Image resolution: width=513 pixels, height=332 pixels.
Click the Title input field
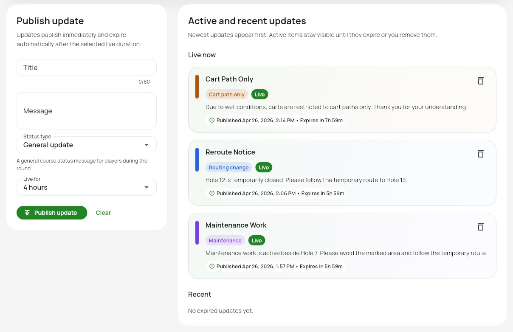(x=87, y=68)
